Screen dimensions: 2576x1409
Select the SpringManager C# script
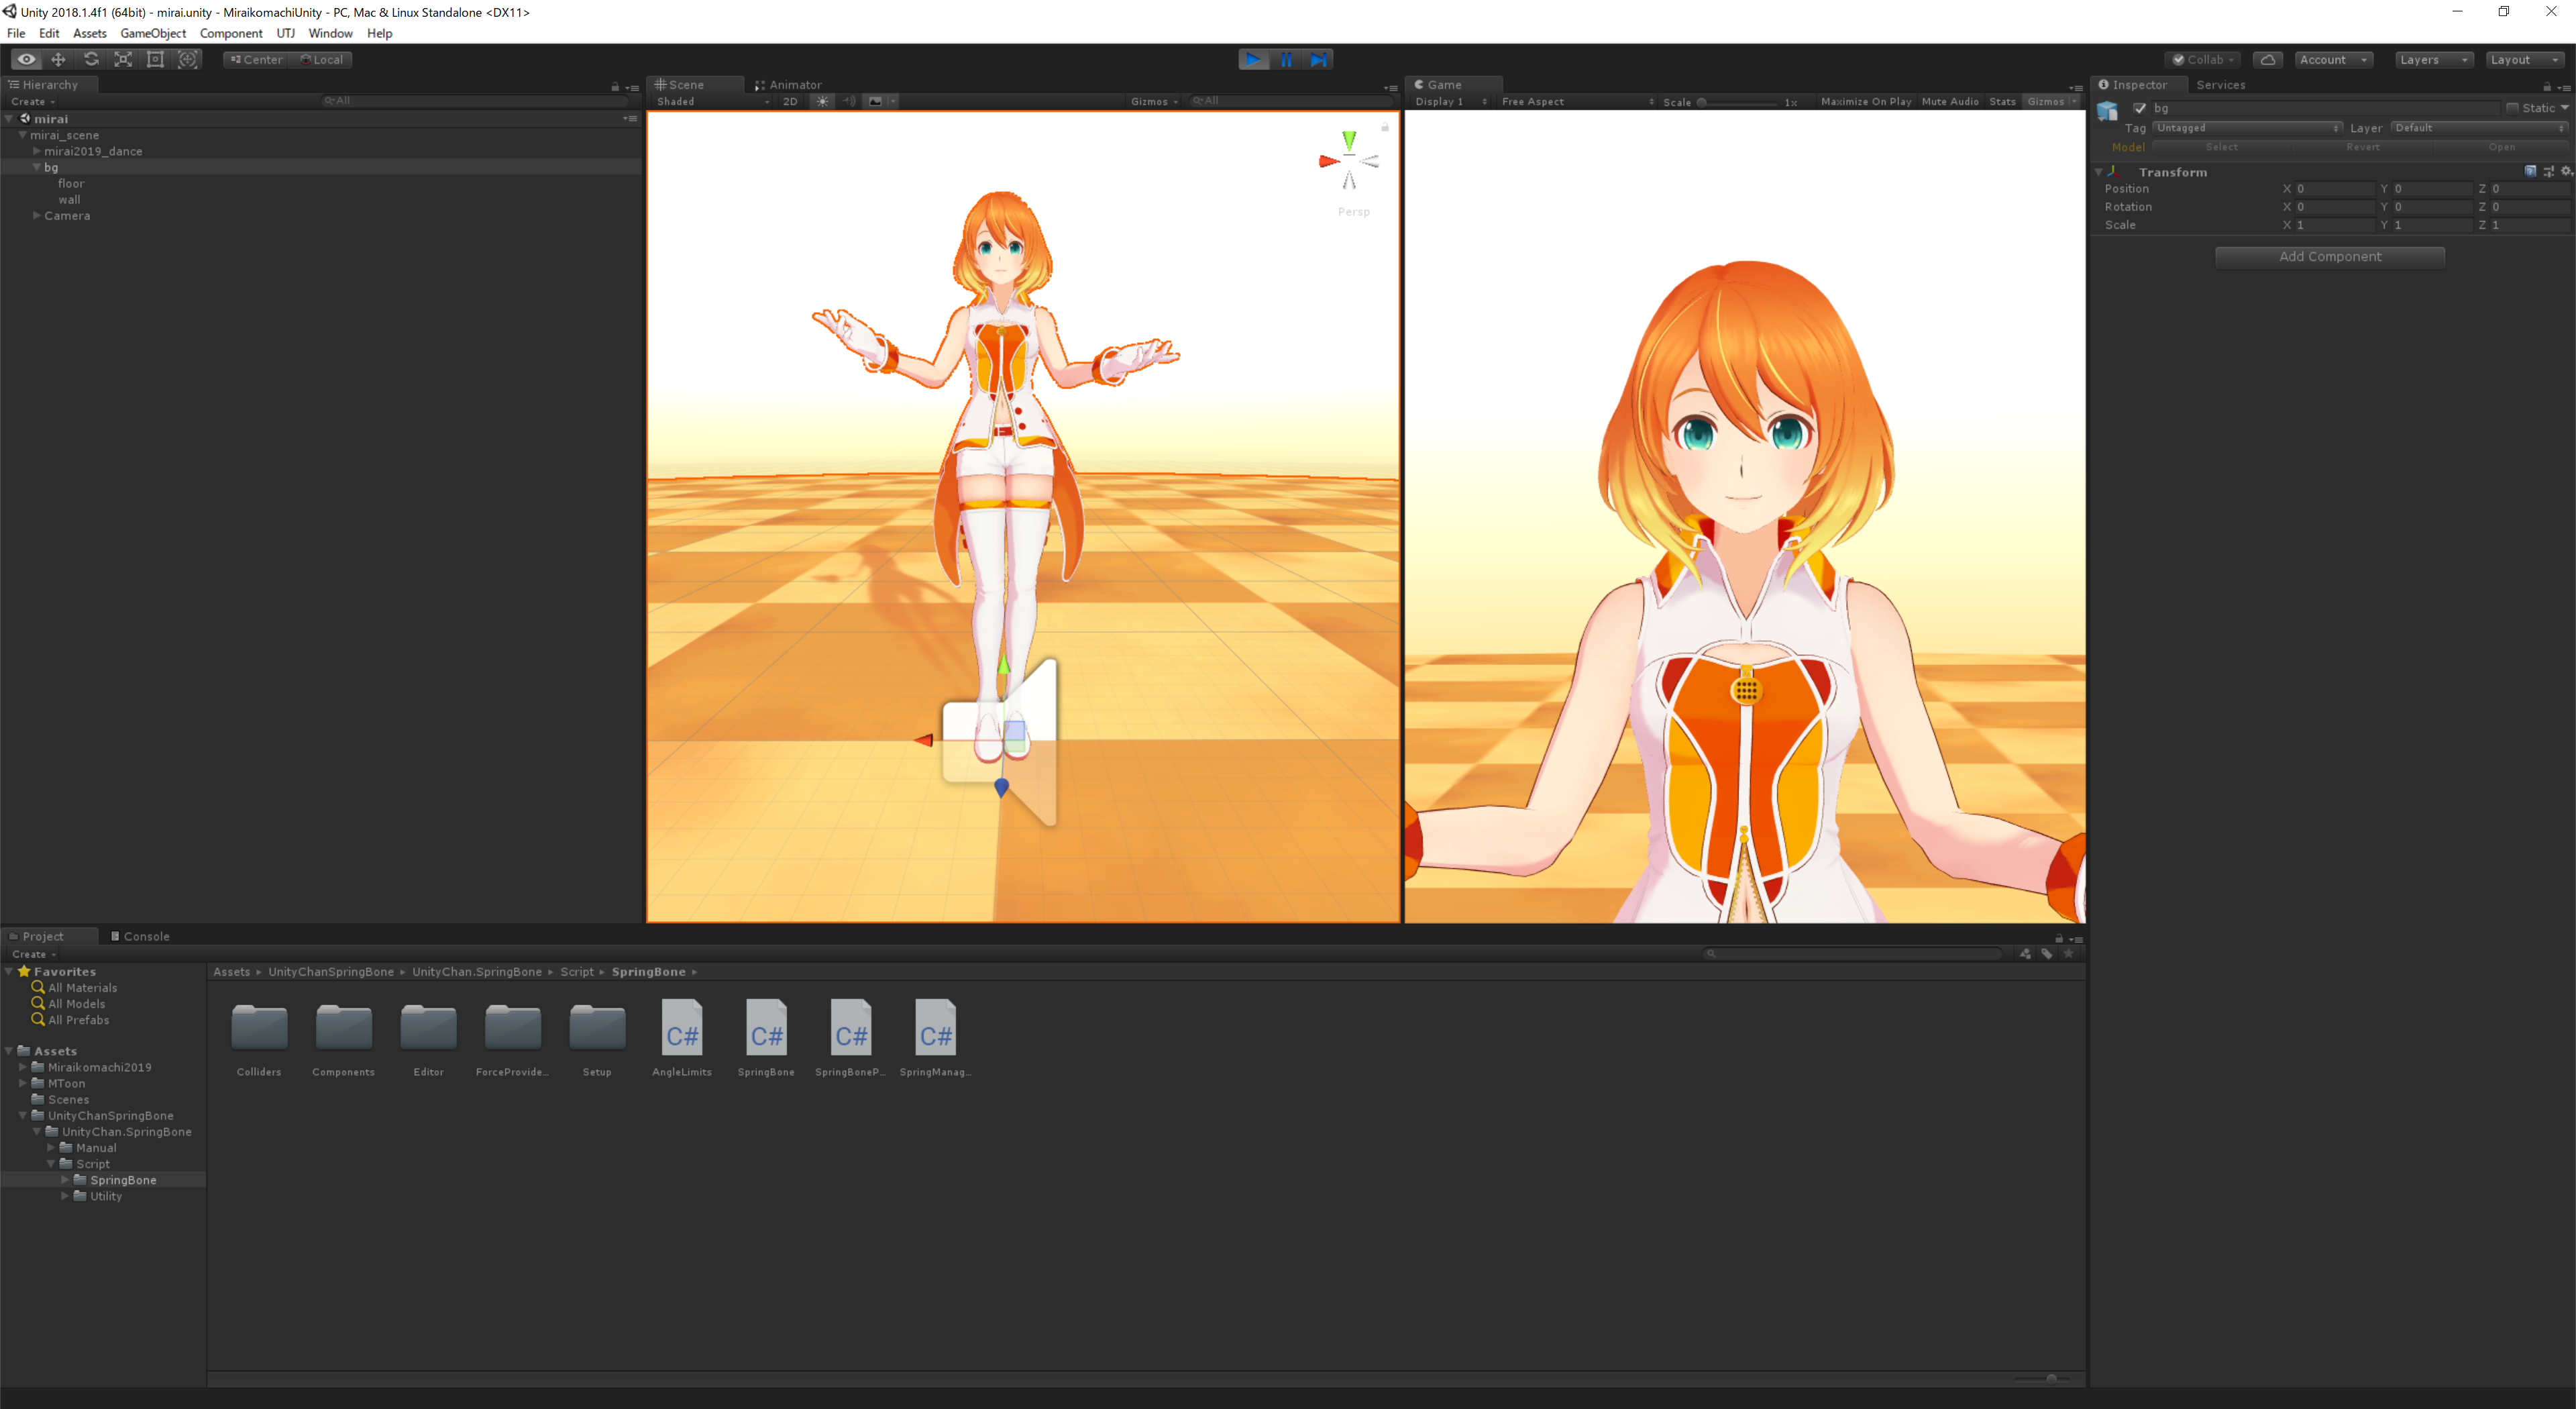pyautogui.click(x=935, y=1037)
